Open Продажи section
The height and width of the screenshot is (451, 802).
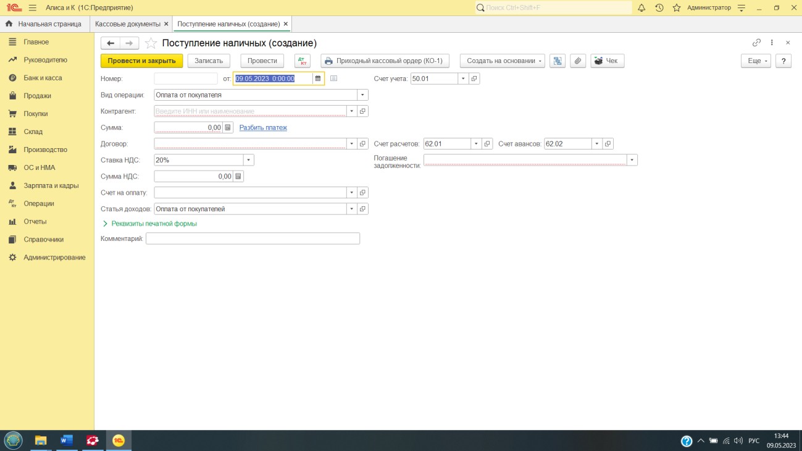click(37, 96)
